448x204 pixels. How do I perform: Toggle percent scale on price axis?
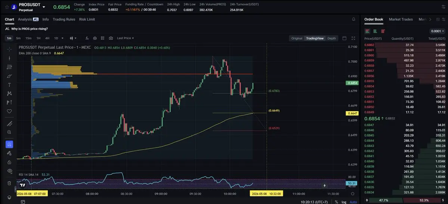coord(336,202)
